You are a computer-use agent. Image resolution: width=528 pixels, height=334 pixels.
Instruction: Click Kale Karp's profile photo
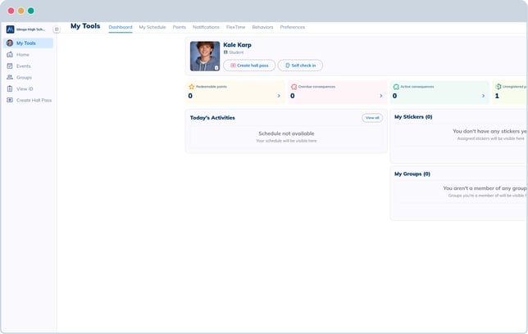click(x=205, y=56)
